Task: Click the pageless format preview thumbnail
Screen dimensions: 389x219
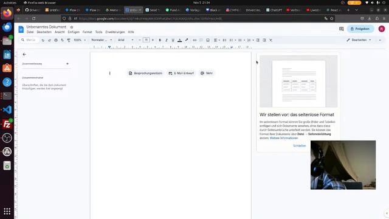Action: (298, 82)
